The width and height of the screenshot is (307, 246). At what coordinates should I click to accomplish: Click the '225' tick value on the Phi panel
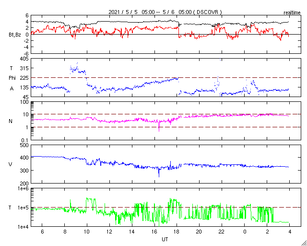tap(24, 78)
